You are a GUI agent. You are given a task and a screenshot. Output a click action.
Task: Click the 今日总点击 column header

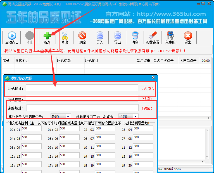189,61
